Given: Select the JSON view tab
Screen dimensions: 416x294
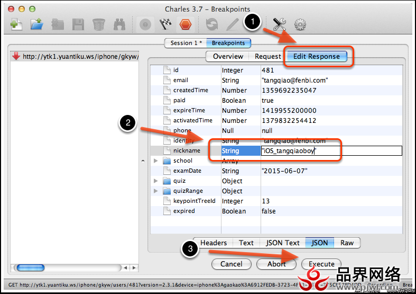Looking at the screenshot, I should (319, 243).
